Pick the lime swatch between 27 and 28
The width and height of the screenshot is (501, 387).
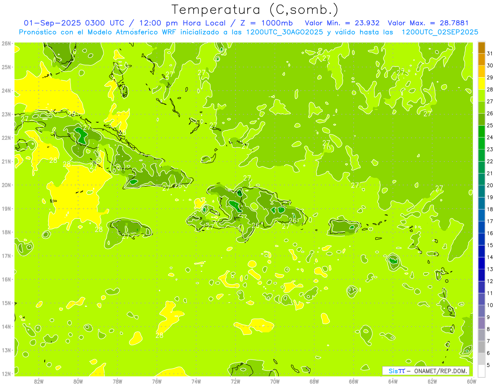(481, 96)
